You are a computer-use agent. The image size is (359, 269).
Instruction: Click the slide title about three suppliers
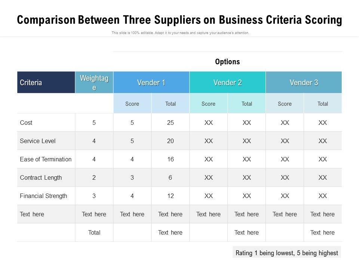click(x=179, y=20)
